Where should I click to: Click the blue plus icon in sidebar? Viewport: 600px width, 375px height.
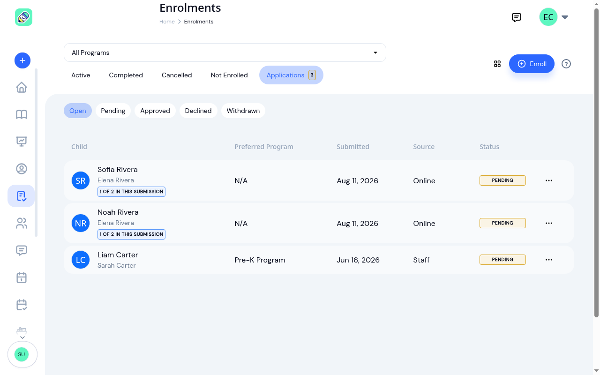point(22,60)
